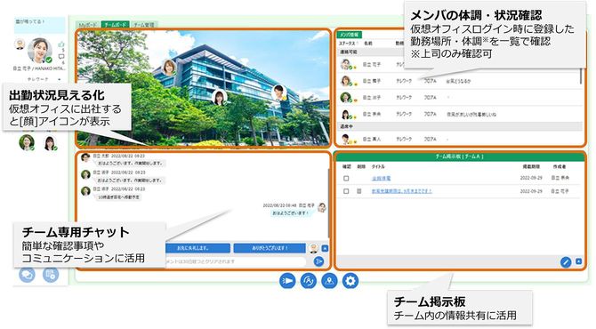The image size is (596, 329).
Task: Click the chat comment input field
Action: pyautogui.click(x=236, y=261)
